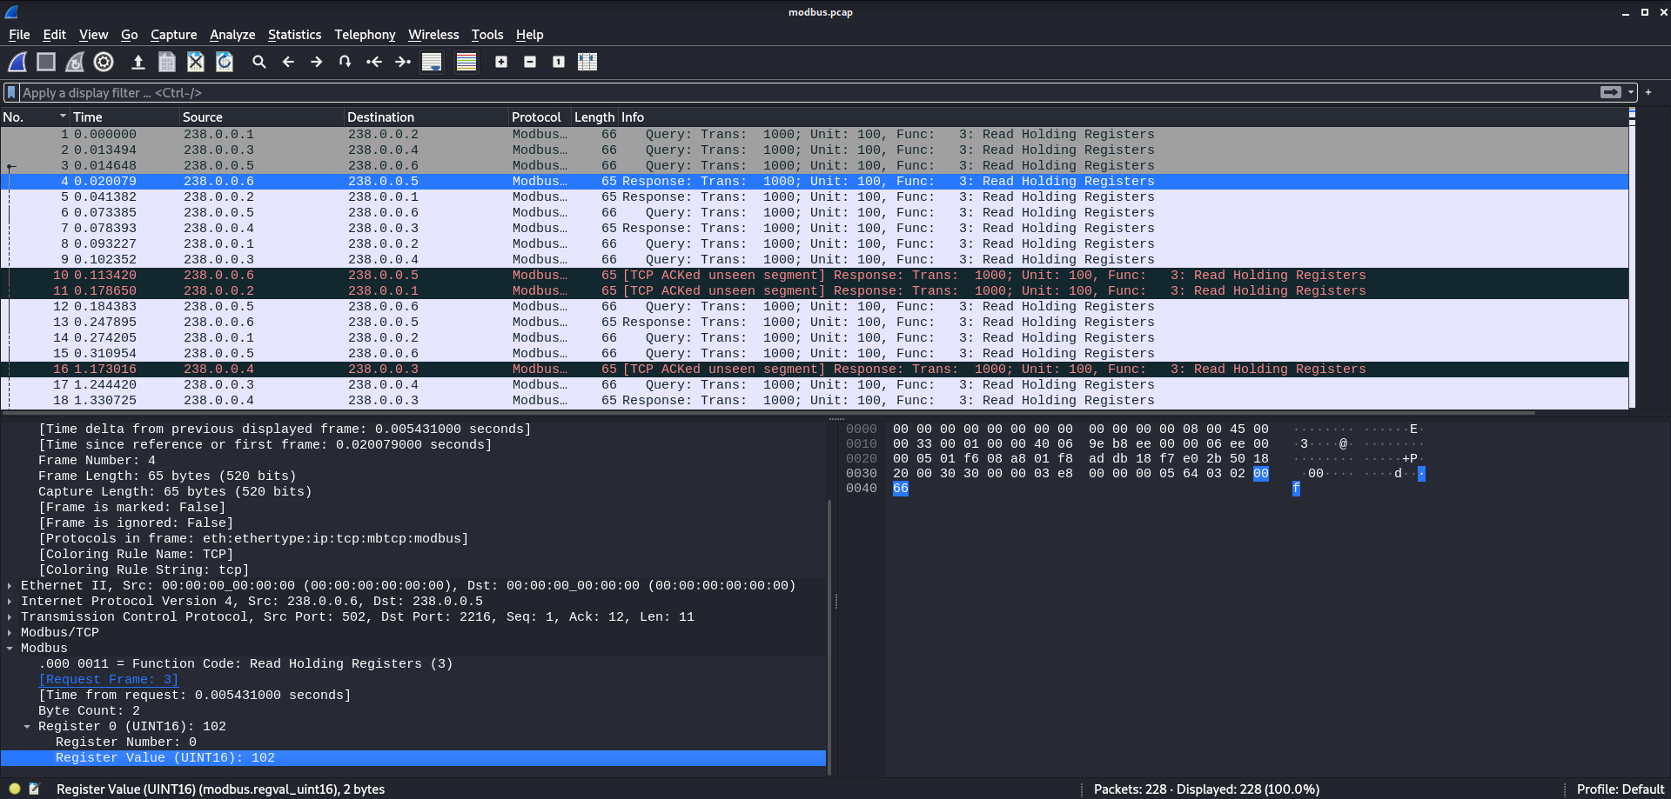The height and width of the screenshot is (799, 1671).
Task: Jump to the first packet
Action: pos(374,62)
